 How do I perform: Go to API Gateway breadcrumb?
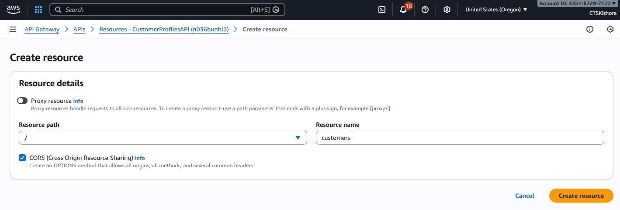[42, 29]
